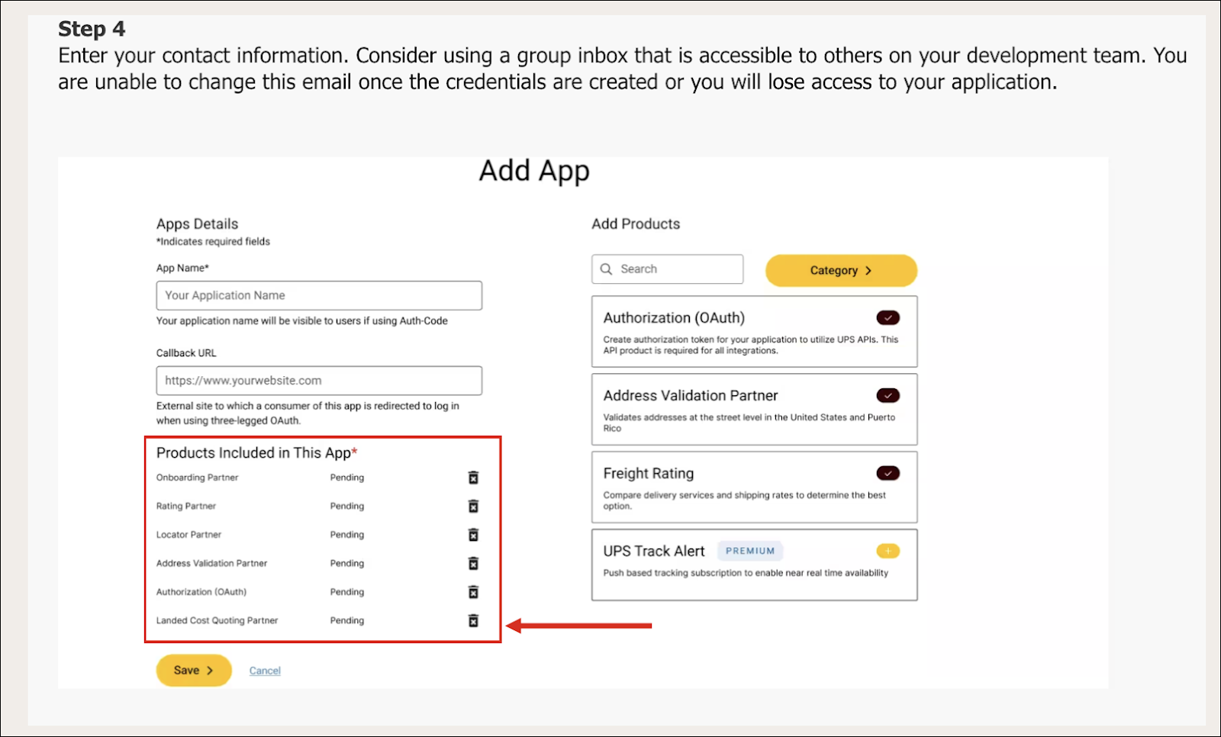Click the Freight Rating card title
This screenshot has width=1221, height=737.
pyautogui.click(x=649, y=473)
